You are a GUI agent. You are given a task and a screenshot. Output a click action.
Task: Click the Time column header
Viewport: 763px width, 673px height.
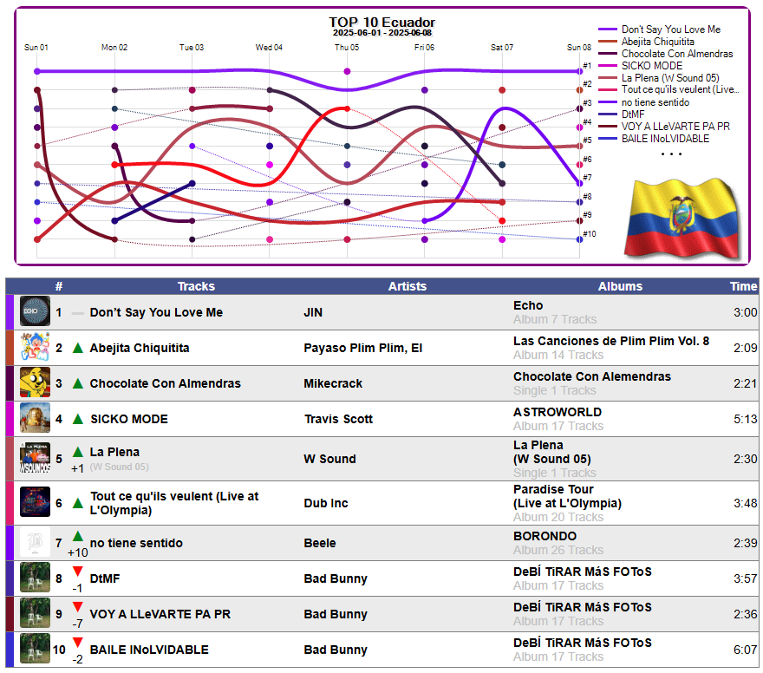pyautogui.click(x=744, y=286)
